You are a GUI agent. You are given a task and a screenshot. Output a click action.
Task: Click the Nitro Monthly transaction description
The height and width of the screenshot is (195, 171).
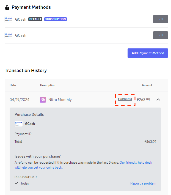(60, 100)
